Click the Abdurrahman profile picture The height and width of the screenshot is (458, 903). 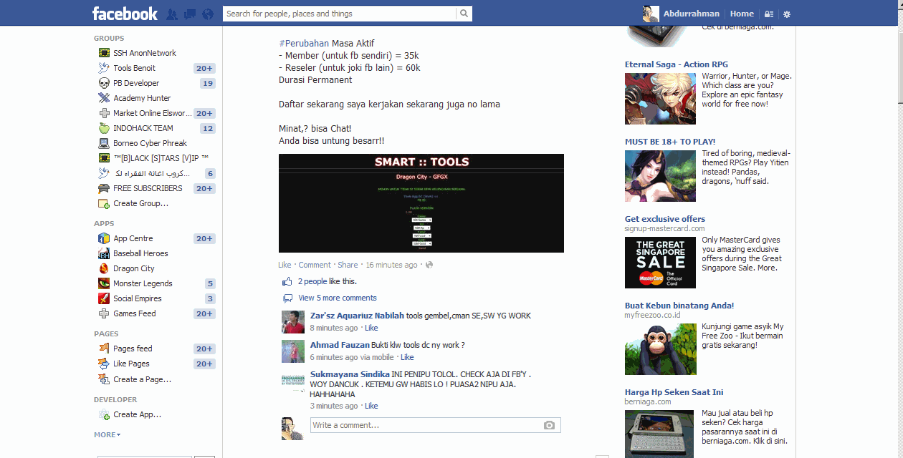(651, 14)
